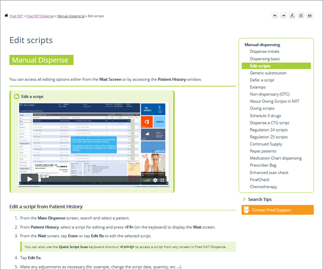Open Medication Chart dispensing topic
Screen dimensions: 323x270
(x=275, y=158)
